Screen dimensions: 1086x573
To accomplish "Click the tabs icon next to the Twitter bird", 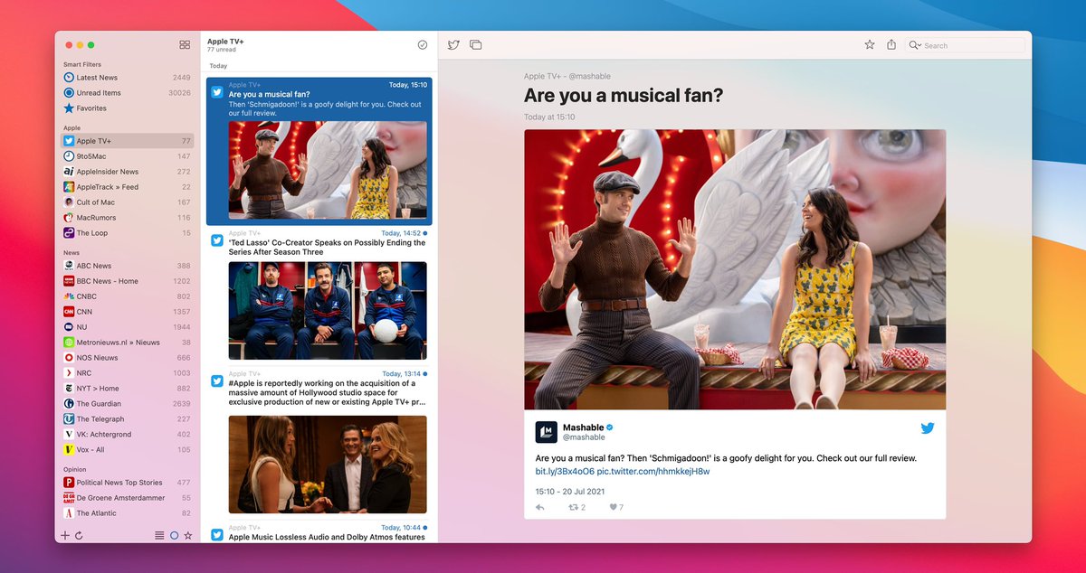I will click(x=475, y=45).
